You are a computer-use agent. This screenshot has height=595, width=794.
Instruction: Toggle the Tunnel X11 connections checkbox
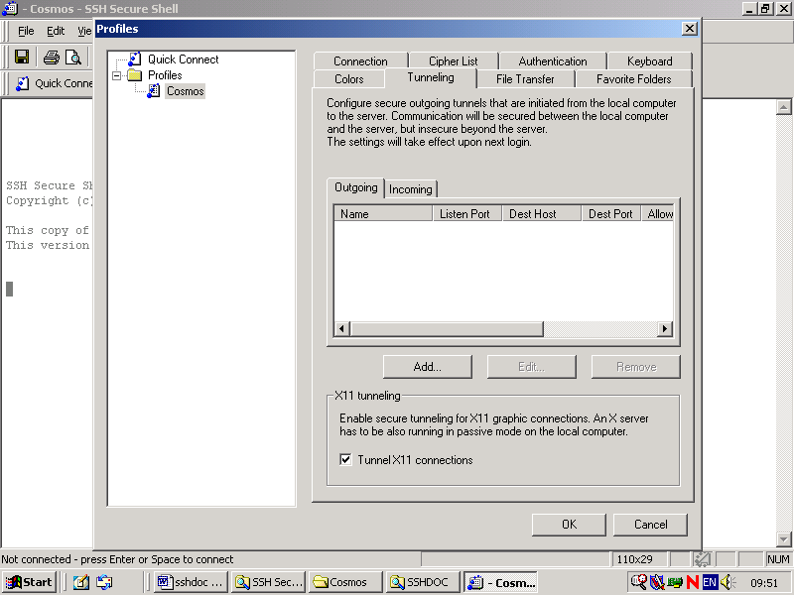(x=345, y=460)
